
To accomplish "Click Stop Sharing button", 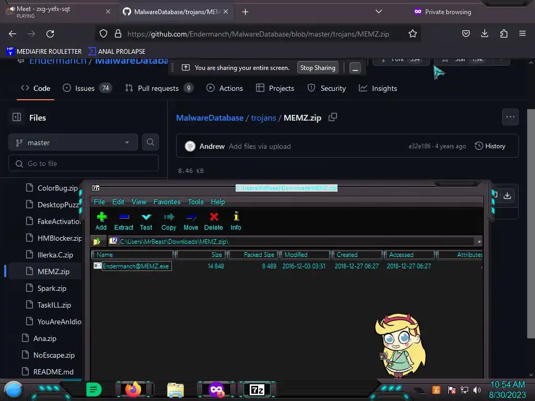I will click(318, 68).
